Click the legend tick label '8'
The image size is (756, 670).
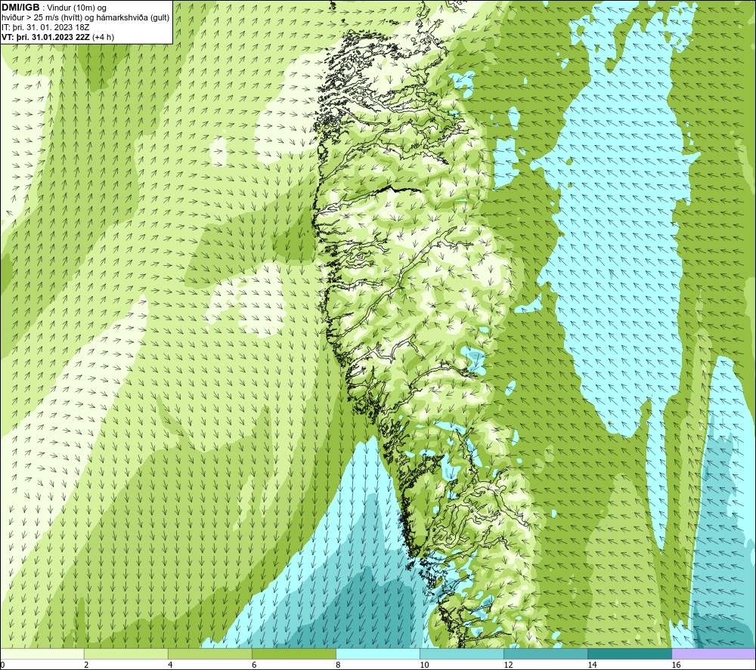(x=338, y=665)
